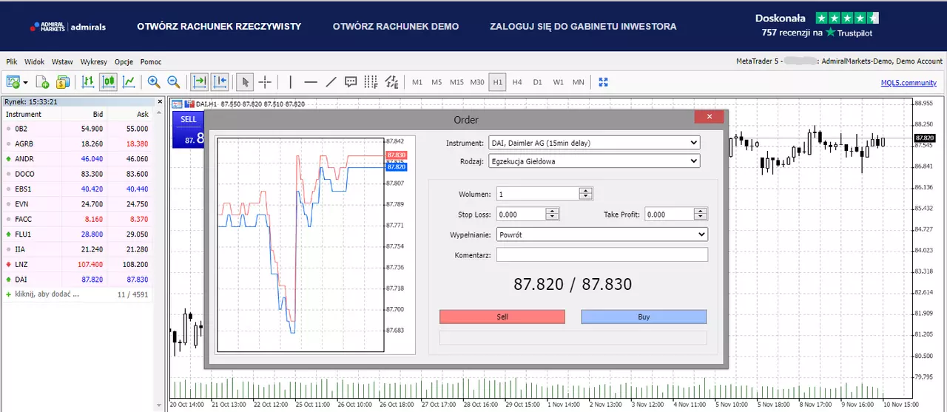The height and width of the screenshot is (412, 947).
Task: Expand the Rodzaj order type dropdown
Action: pyautogui.click(x=593, y=161)
